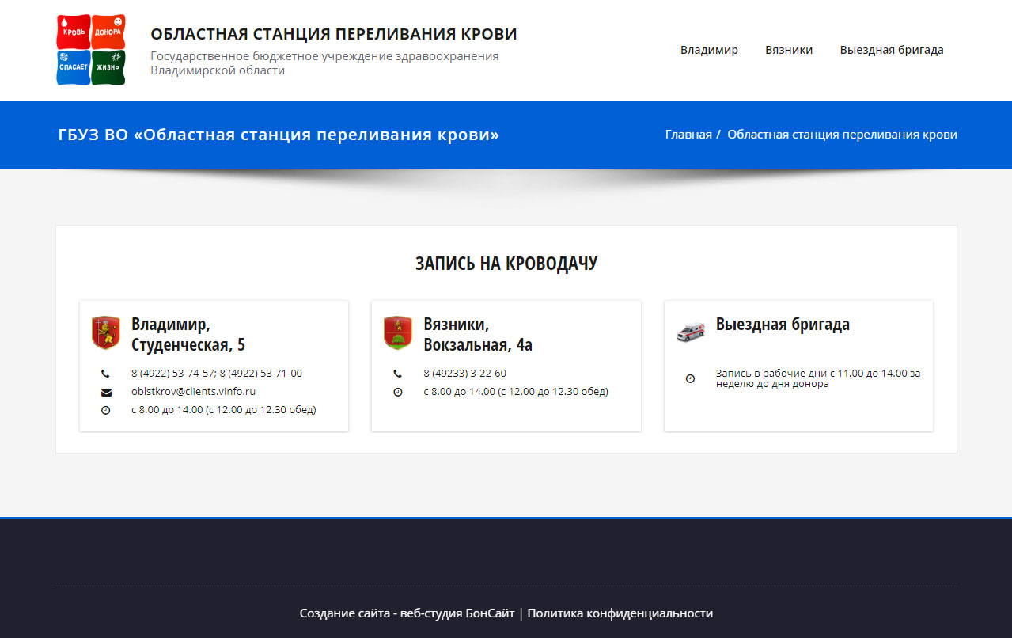Viewport: 1012px width, 638px height.
Task: Click the ambulance icon for Выездная бригада
Action: (x=690, y=331)
